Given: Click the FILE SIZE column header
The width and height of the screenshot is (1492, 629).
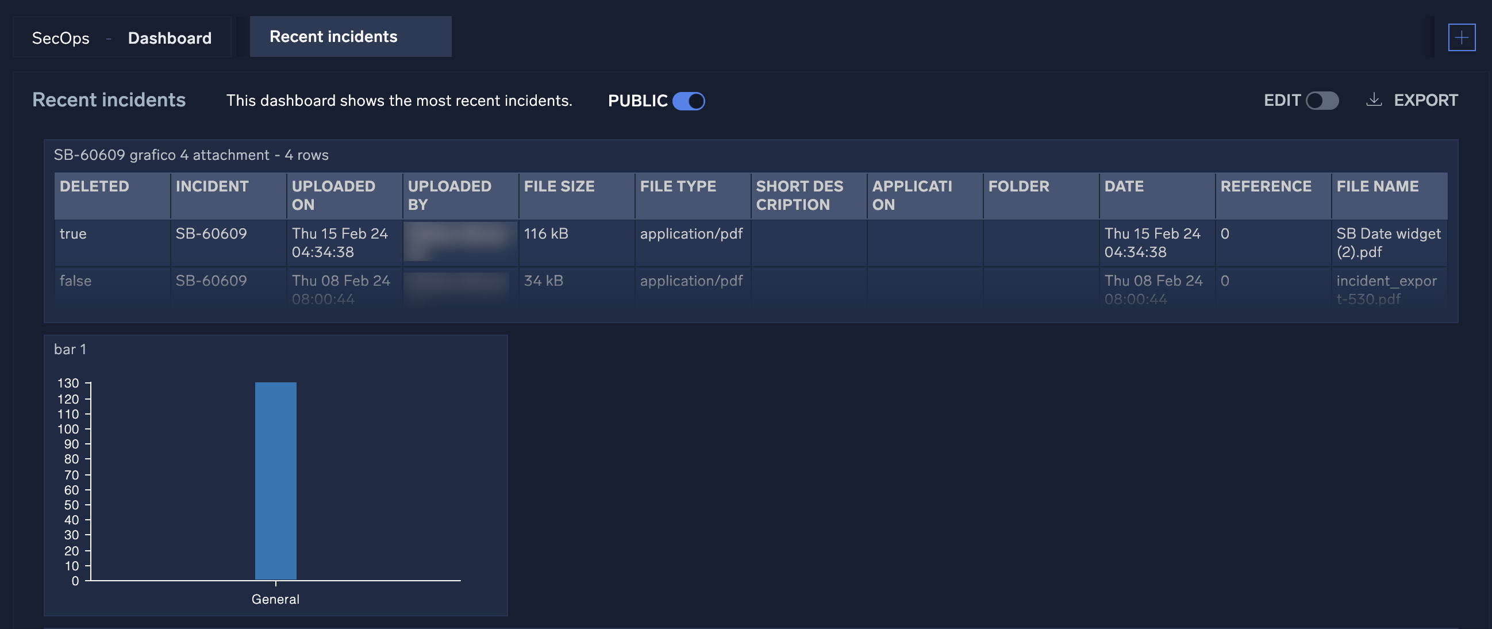Looking at the screenshot, I should (559, 186).
